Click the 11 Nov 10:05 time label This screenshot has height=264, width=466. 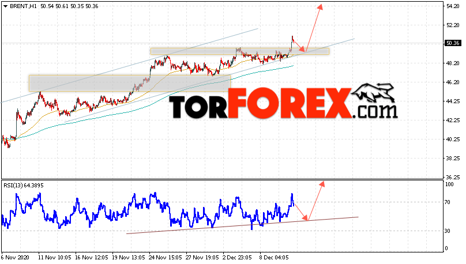pyautogui.click(x=55, y=258)
